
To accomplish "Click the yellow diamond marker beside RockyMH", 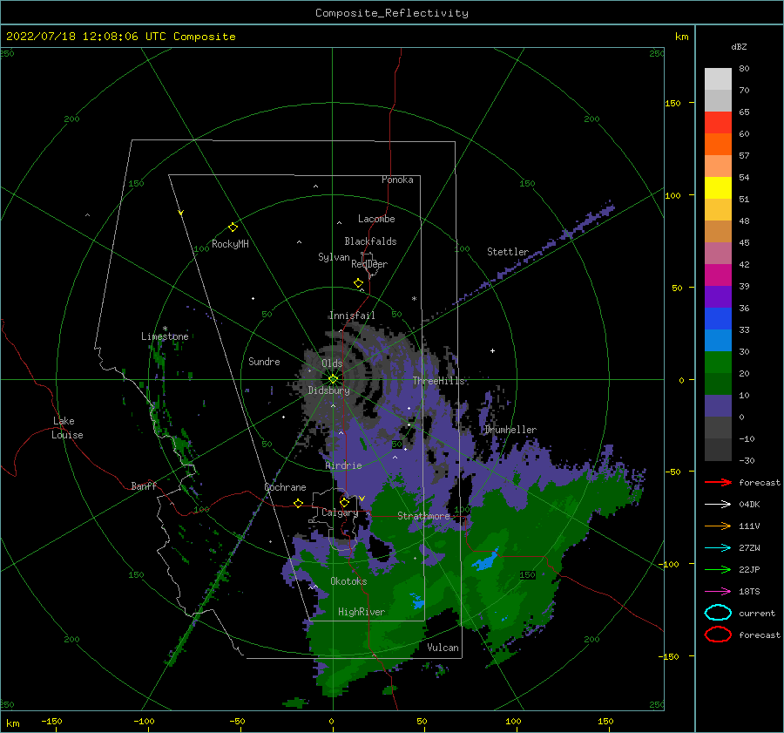I will [233, 227].
